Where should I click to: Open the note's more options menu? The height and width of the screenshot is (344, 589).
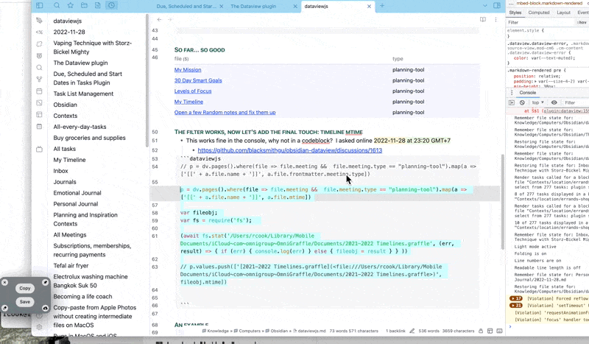point(495,20)
